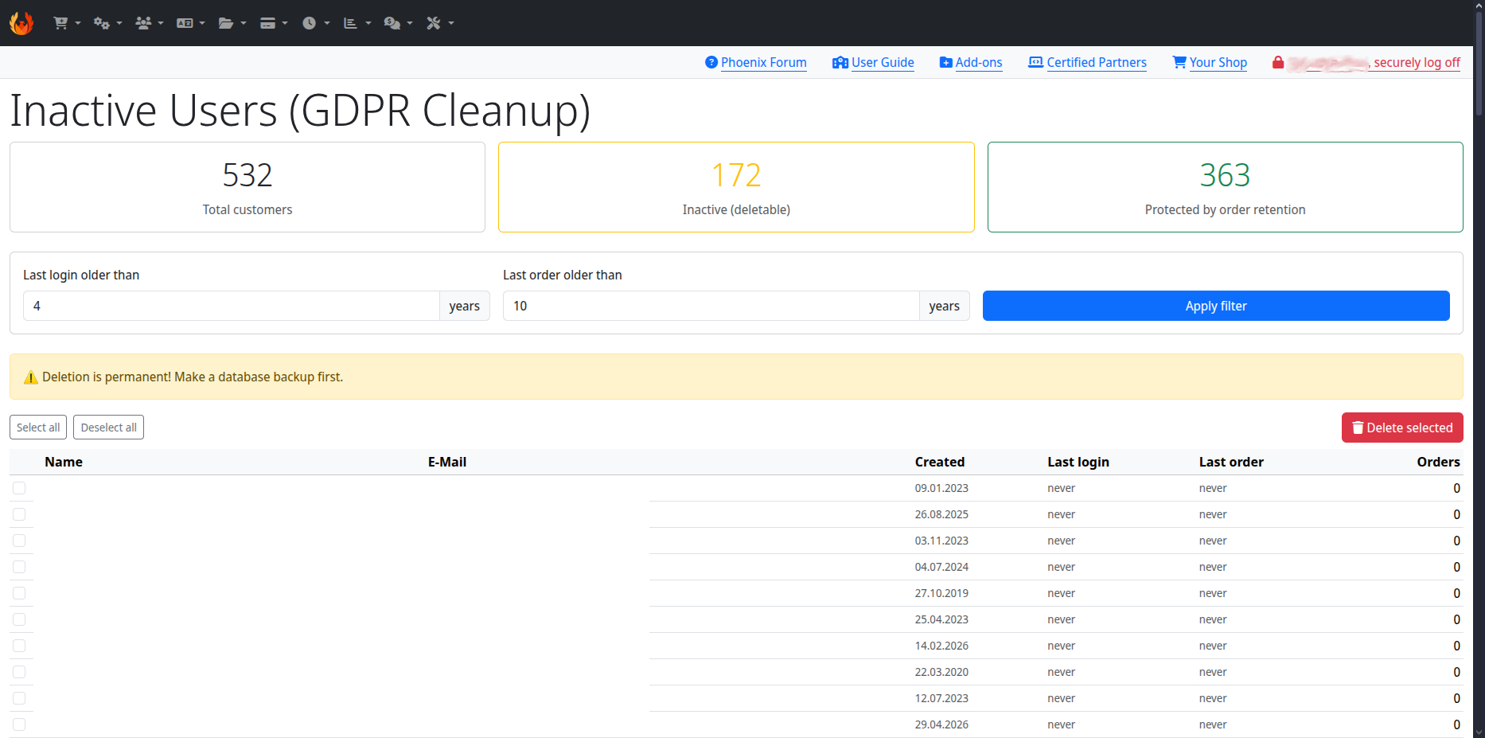Open the users group menu
Screen dimensions: 1485x738
click(149, 23)
